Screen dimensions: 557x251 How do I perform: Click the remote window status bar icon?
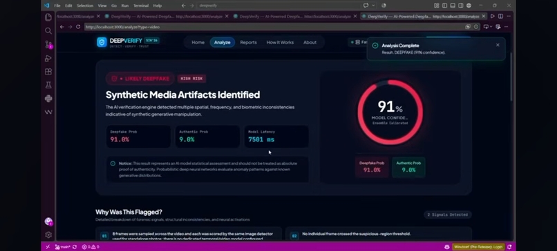coord(48,247)
